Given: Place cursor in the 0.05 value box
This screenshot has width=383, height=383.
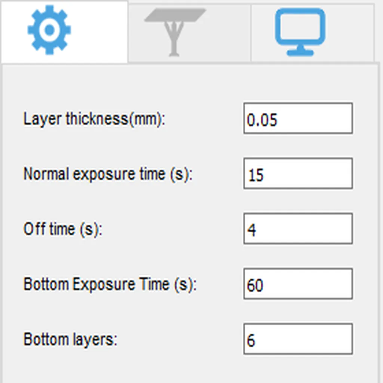Looking at the screenshot, I should [x=298, y=119].
